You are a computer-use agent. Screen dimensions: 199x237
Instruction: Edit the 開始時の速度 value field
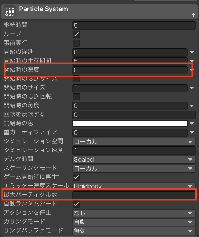coord(130,70)
